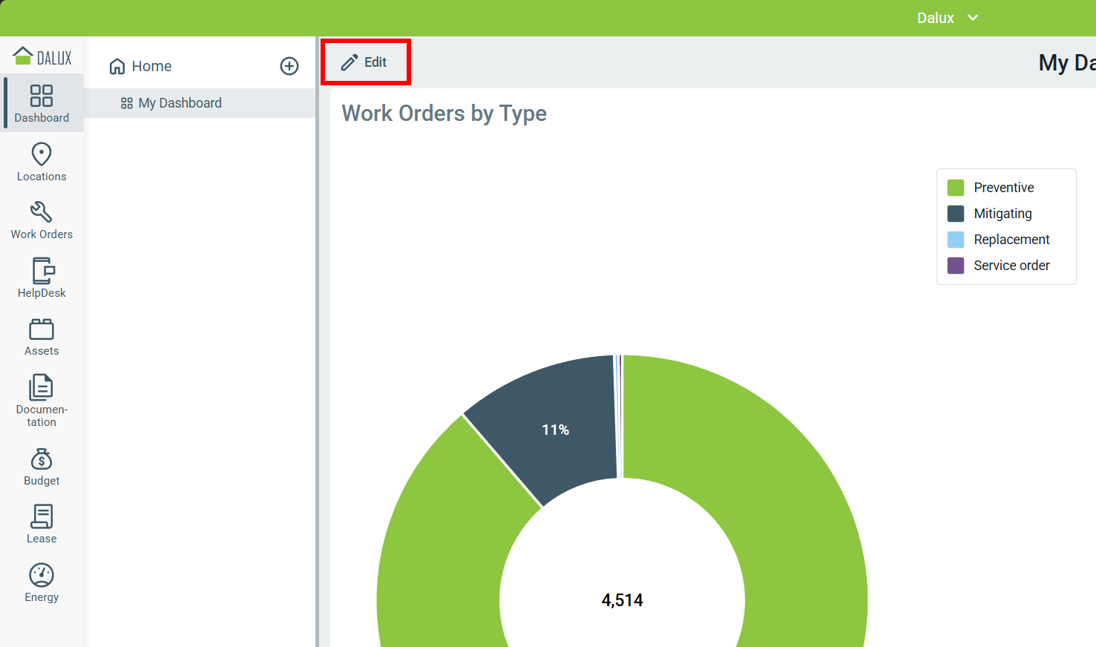Select the Assets sidebar icon
This screenshot has width=1096, height=647.
tap(42, 337)
